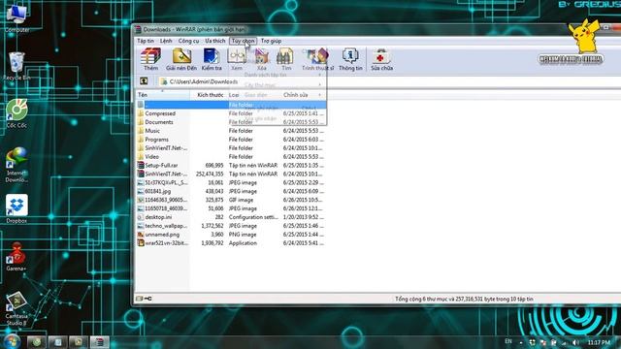Open the Ưa thích menu
621x349 pixels.
(215, 41)
